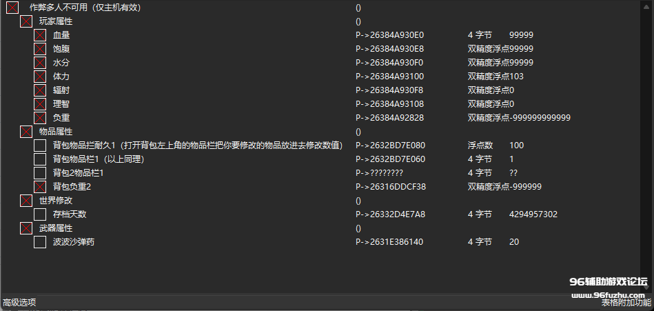Viewport: 654px width, 311px height.
Task: Open 高级选项 at the bottom left
Action: click(19, 303)
